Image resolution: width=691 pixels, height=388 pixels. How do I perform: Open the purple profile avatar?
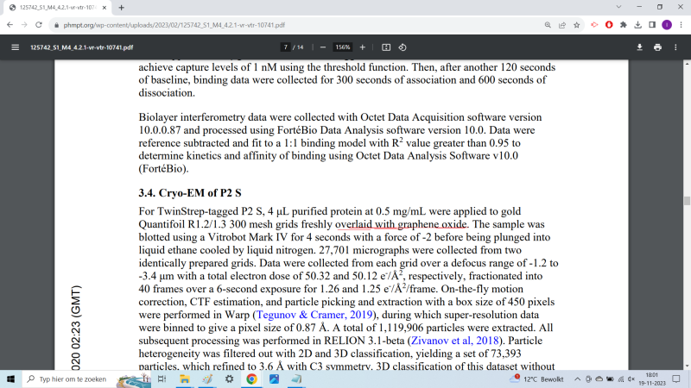(x=667, y=25)
